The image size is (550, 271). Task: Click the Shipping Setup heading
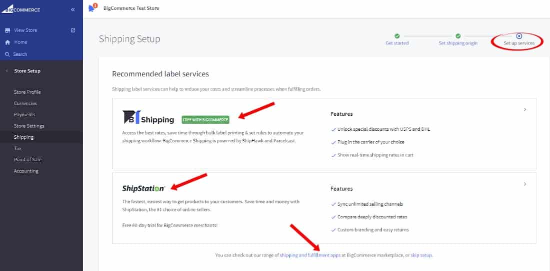click(x=129, y=39)
